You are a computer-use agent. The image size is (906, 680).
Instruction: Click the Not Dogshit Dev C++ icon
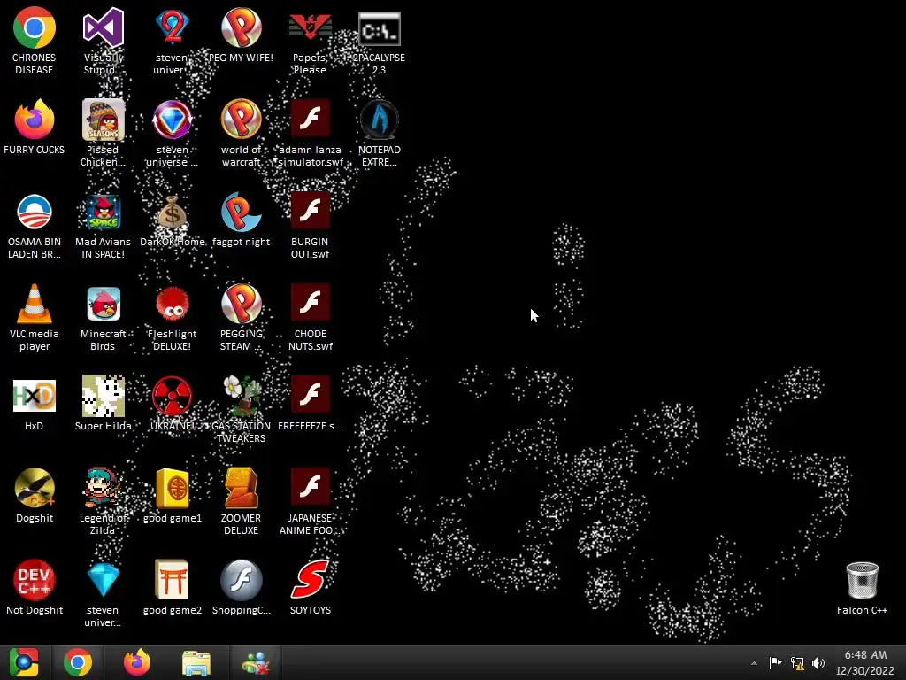point(35,580)
